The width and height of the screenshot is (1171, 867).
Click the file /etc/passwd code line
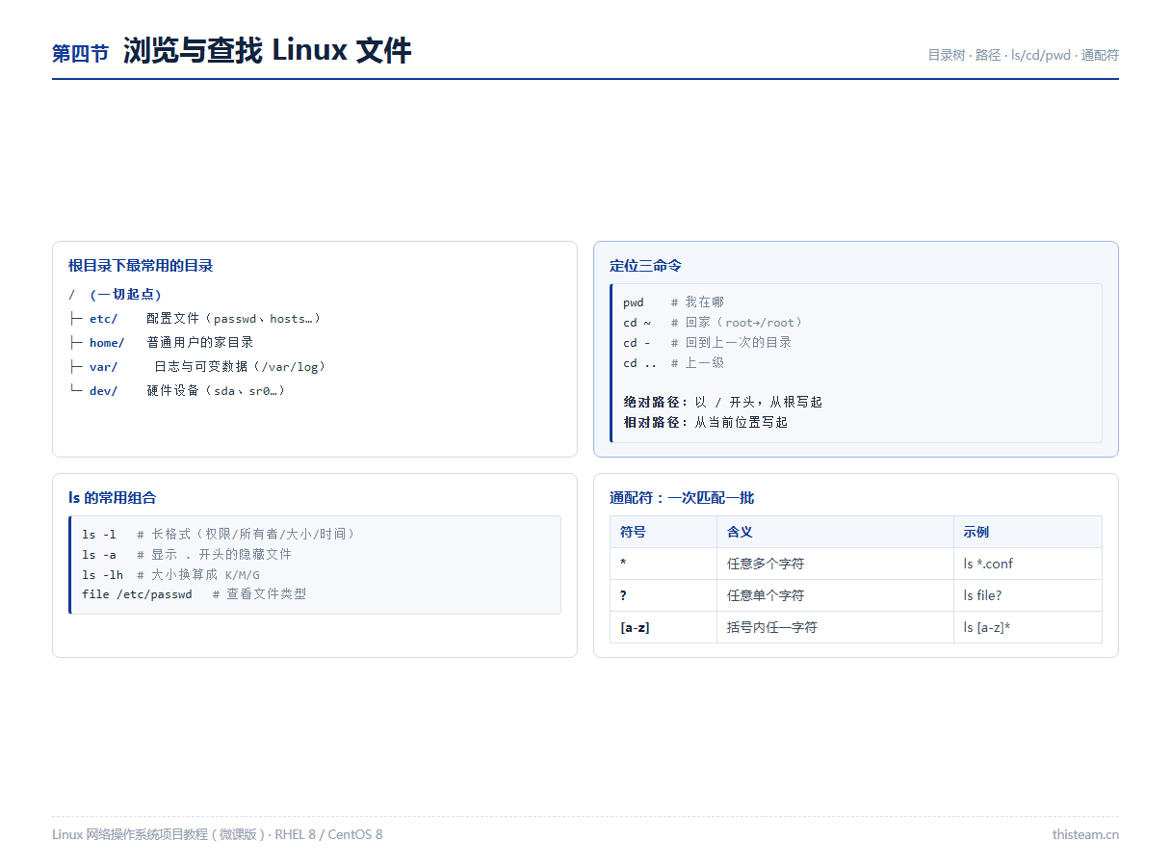tap(195, 594)
